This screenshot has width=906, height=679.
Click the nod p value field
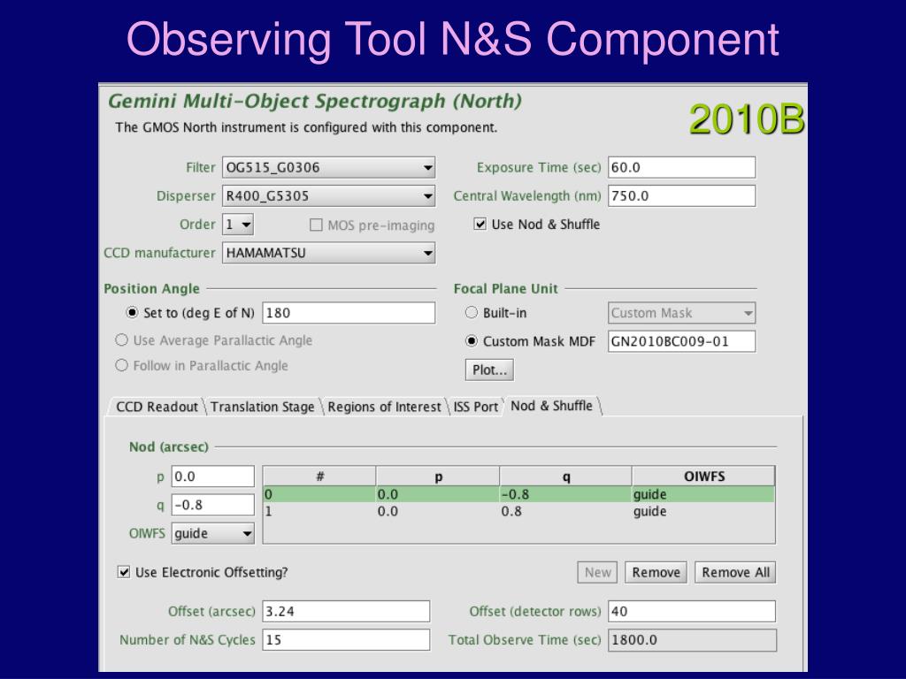(212, 477)
